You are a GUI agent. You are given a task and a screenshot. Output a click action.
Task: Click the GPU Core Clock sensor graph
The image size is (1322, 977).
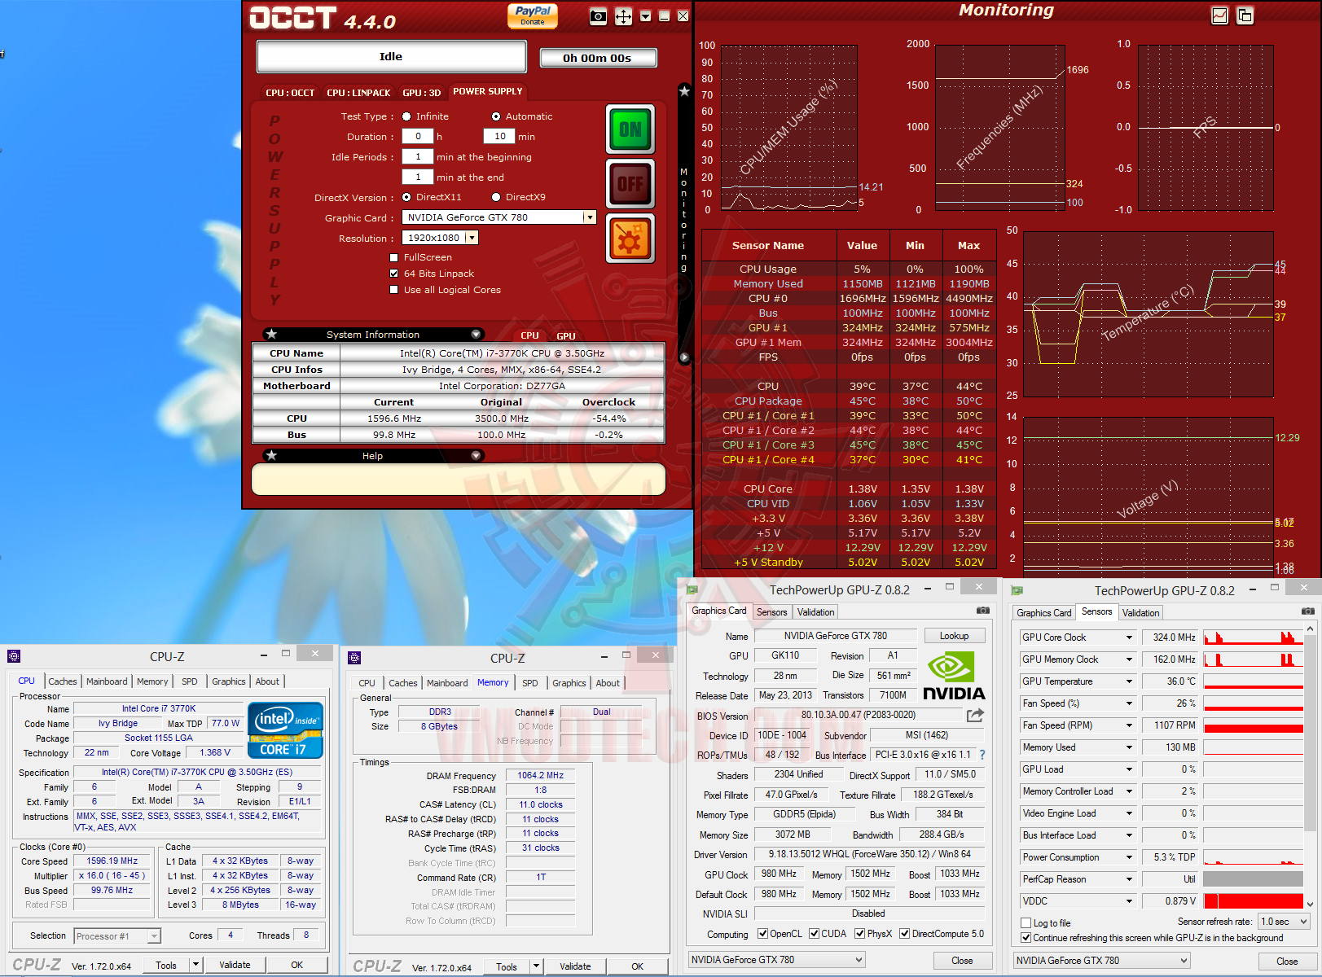coord(1254,637)
